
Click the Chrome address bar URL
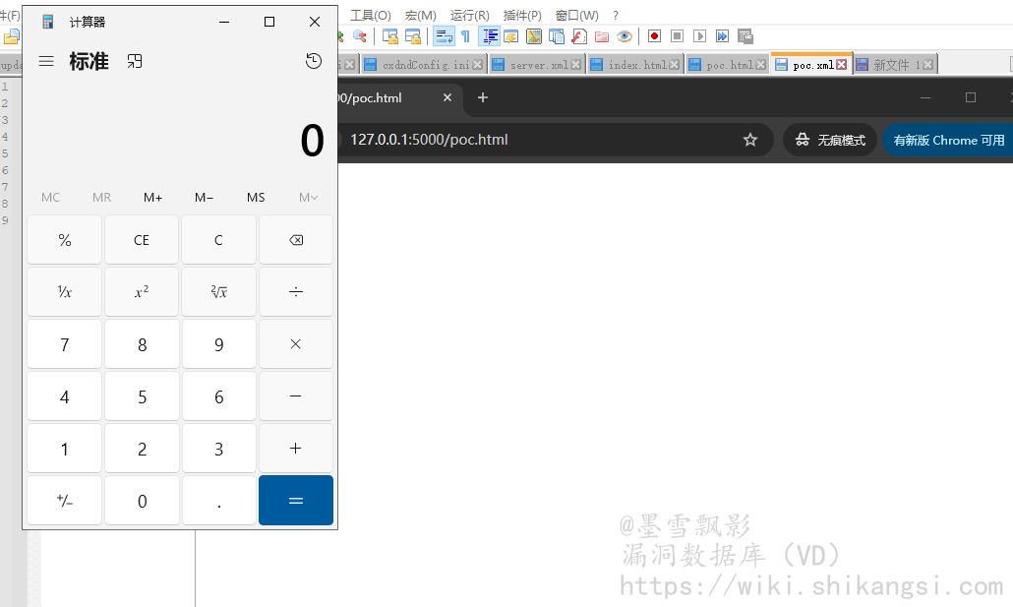[x=429, y=140]
